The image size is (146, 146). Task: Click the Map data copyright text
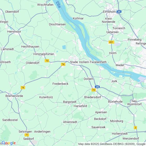click(x=112, y=144)
